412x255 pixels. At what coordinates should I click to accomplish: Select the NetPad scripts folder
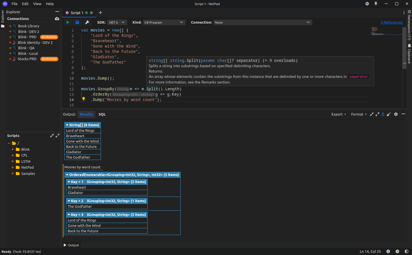27,167
